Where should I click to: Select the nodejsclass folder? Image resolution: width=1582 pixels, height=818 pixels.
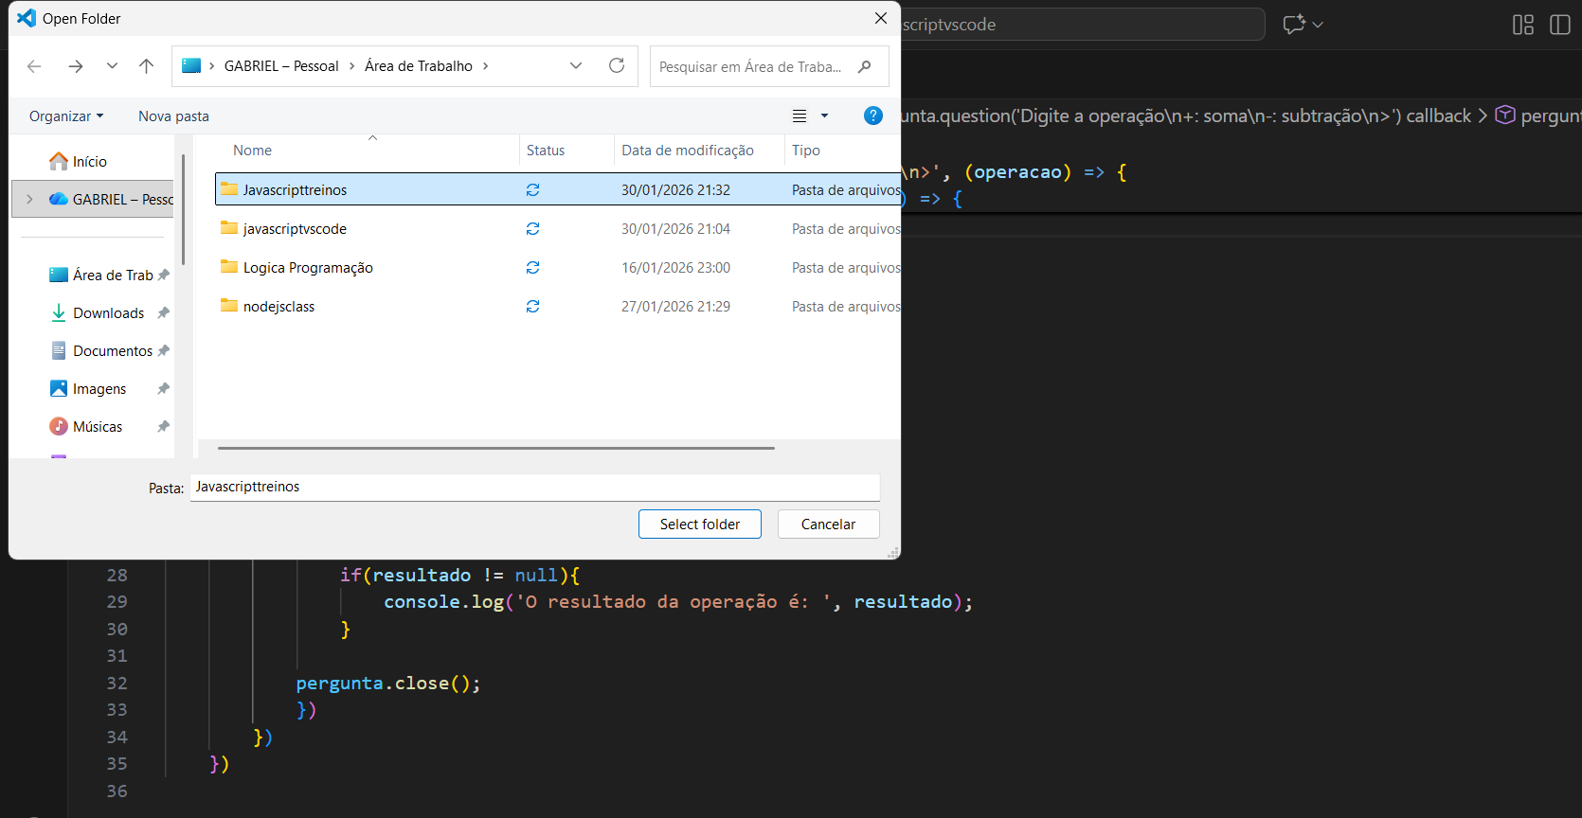tap(279, 307)
